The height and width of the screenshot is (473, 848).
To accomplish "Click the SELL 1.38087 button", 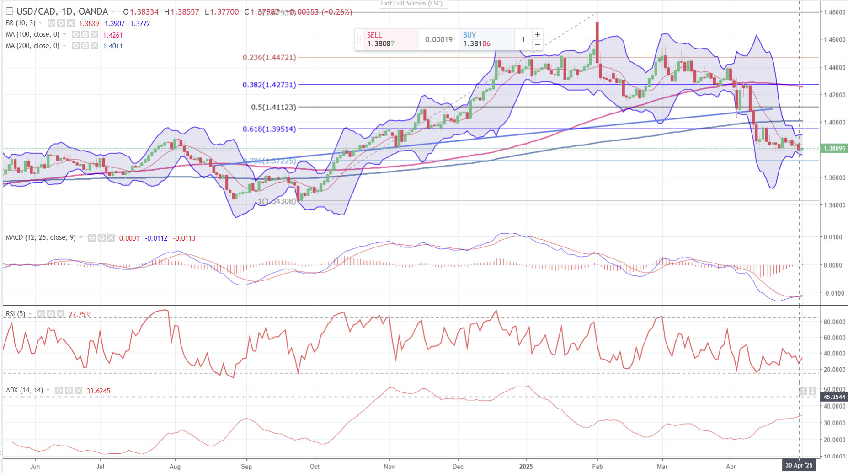I will [x=387, y=39].
